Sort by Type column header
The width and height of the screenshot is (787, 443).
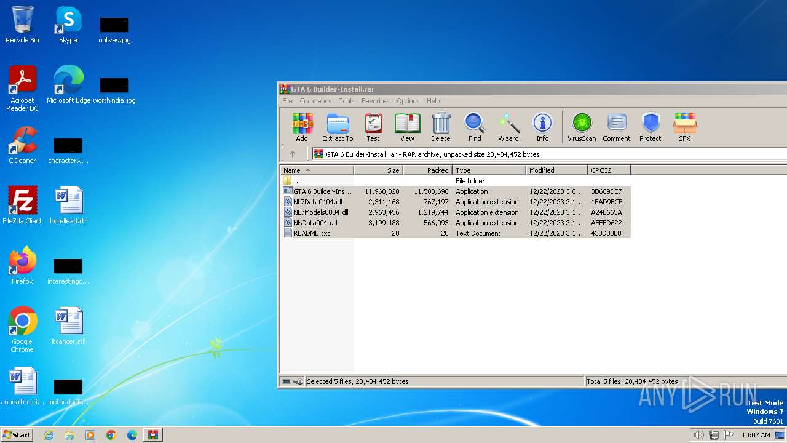pyautogui.click(x=489, y=170)
